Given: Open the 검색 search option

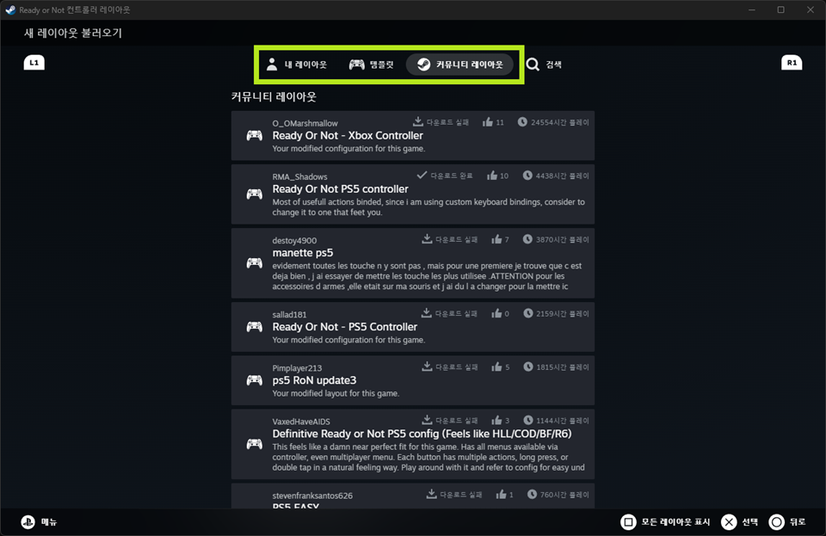Looking at the screenshot, I should [x=544, y=65].
